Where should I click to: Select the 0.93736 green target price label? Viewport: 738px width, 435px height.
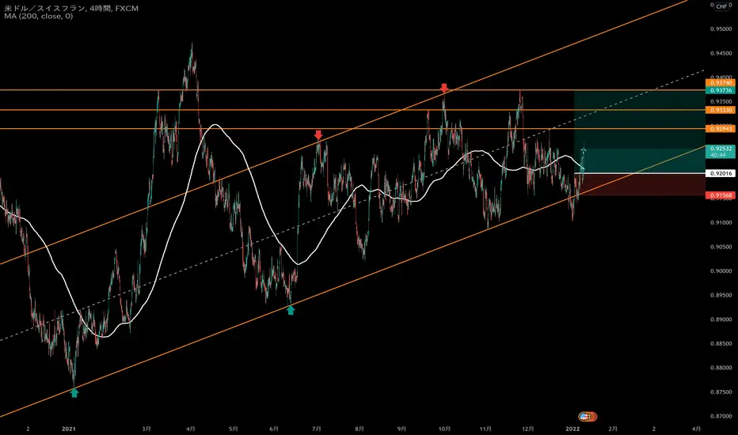[x=721, y=90]
